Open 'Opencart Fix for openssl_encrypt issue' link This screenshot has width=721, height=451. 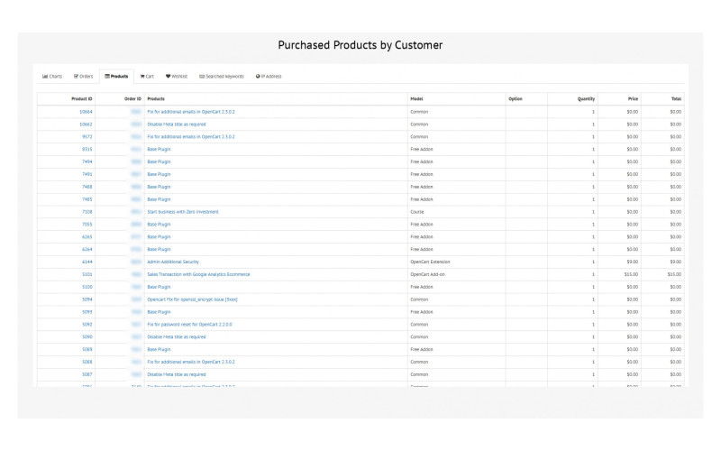click(x=192, y=299)
